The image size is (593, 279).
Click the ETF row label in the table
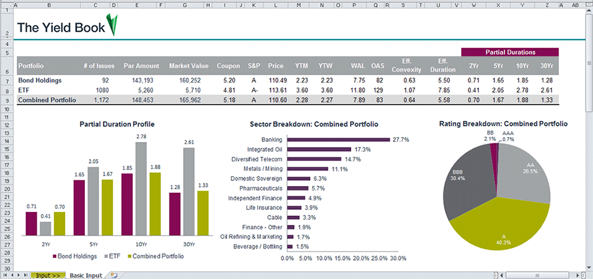[23, 91]
